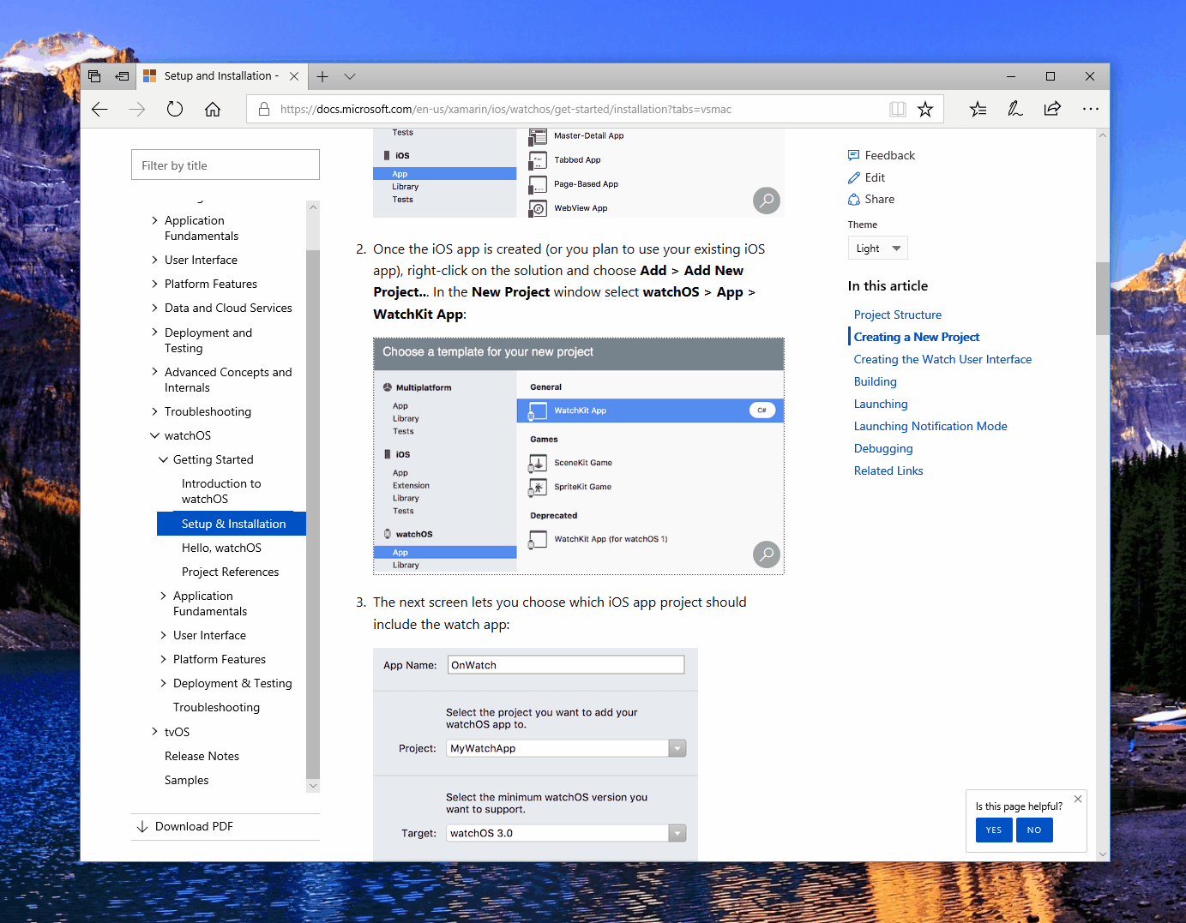Screen dimensions: 1186x923
Task: Open the Settings and more menu
Action: point(1091,109)
